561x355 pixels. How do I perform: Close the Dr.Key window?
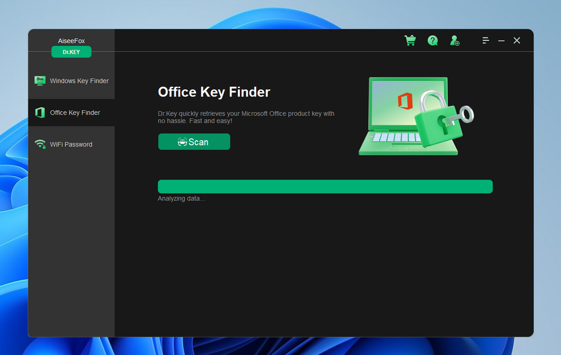point(517,41)
